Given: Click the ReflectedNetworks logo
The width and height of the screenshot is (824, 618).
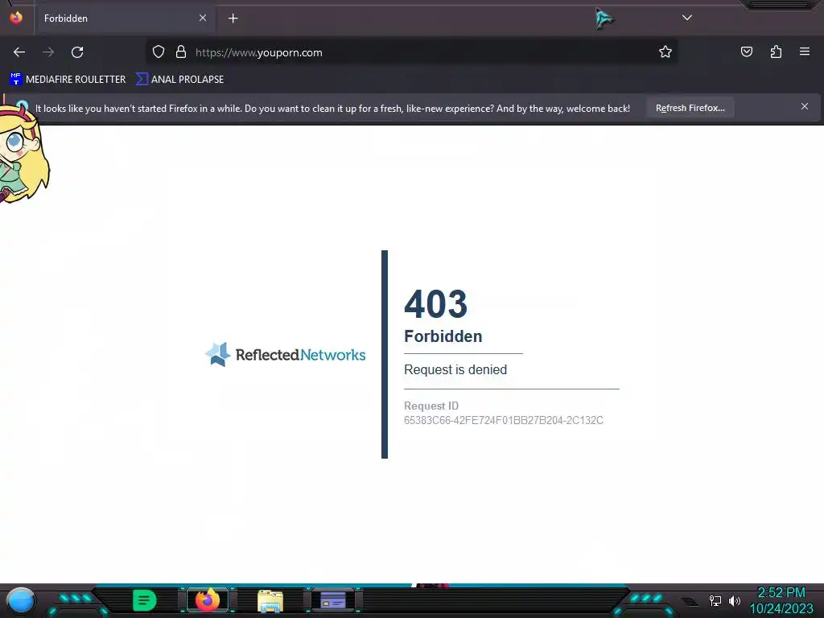Looking at the screenshot, I should click(285, 355).
